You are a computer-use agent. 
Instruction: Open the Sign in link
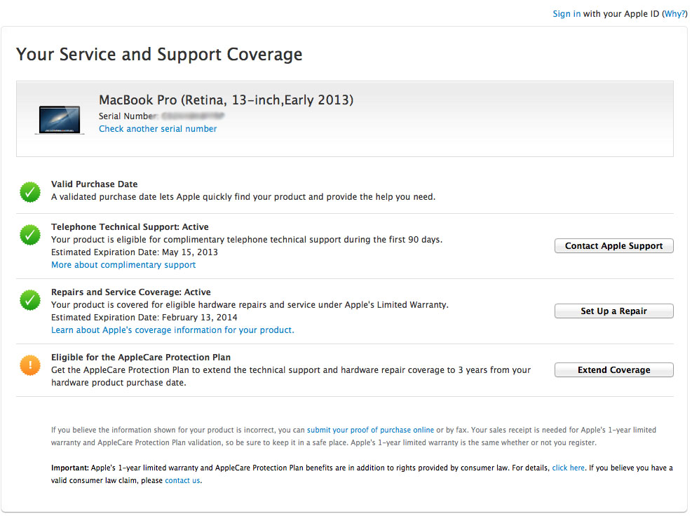coord(567,14)
